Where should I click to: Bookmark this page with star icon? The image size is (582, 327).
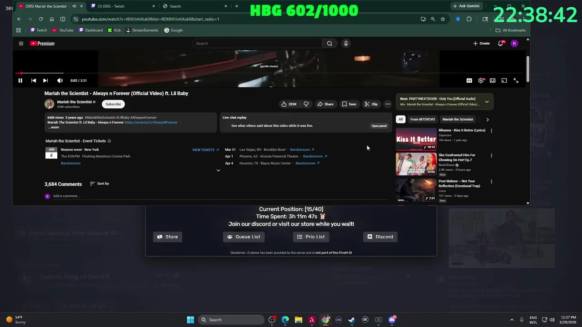tap(443, 19)
